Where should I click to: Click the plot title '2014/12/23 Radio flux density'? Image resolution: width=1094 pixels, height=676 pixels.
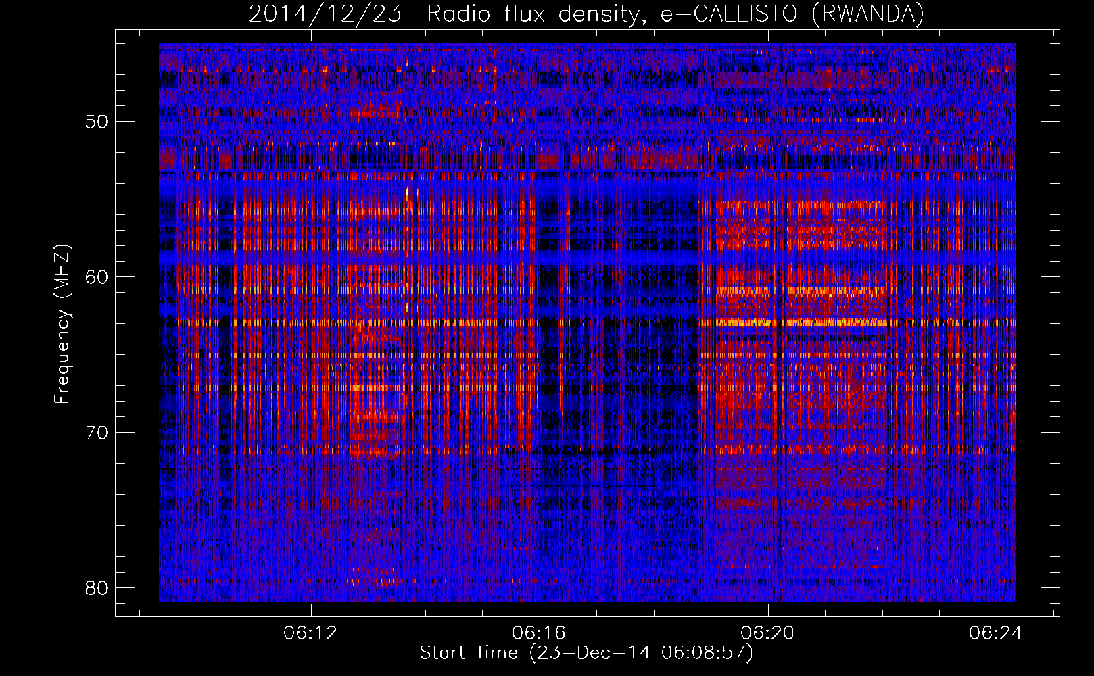click(587, 14)
